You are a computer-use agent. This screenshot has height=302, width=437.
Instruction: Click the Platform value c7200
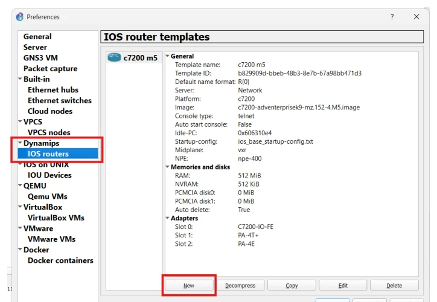pyautogui.click(x=246, y=98)
